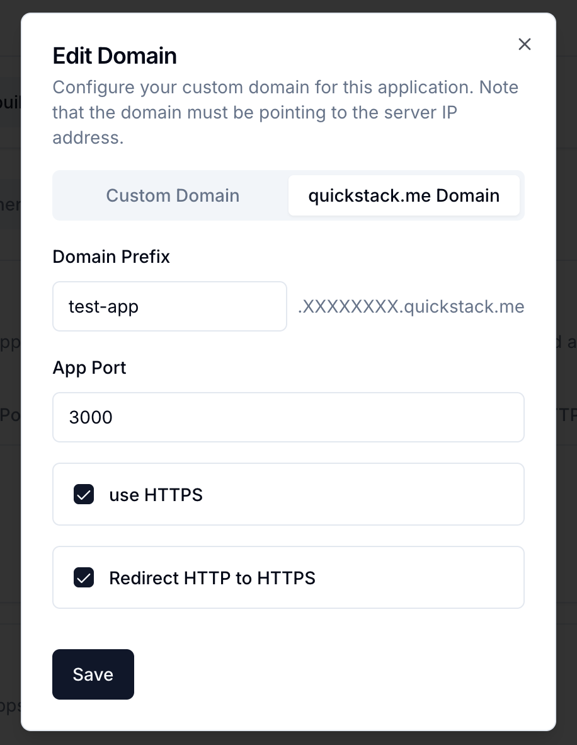Click the Edit Domain dialog title
Viewport: 577px width, 745px height.
[114, 55]
